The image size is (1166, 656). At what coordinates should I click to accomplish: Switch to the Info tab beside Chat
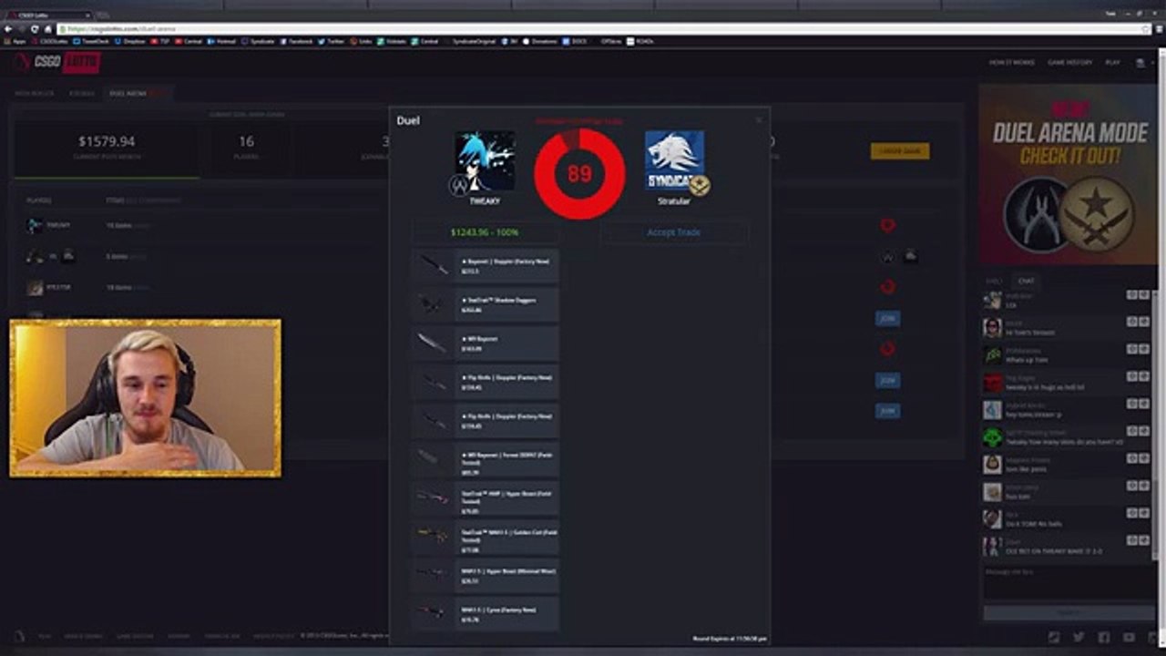click(995, 281)
